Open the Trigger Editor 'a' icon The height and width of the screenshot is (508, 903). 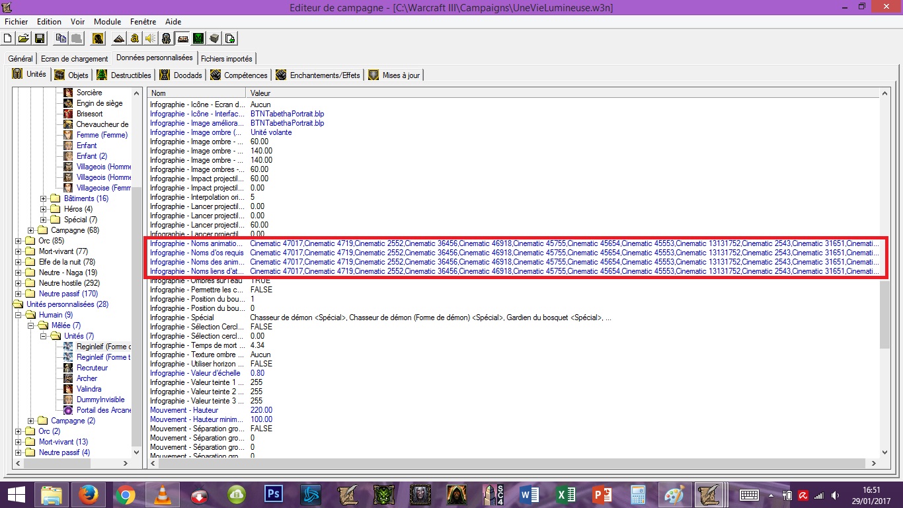(x=135, y=38)
